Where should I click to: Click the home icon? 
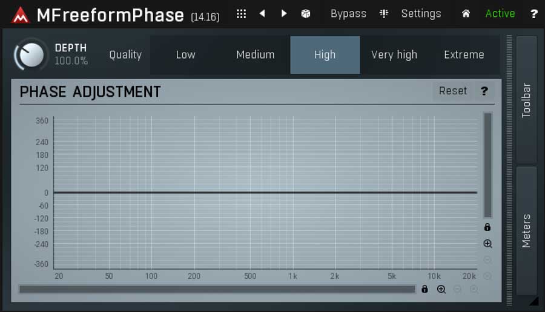click(466, 13)
